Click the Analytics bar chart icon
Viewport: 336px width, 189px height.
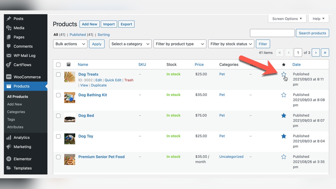click(x=9, y=137)
